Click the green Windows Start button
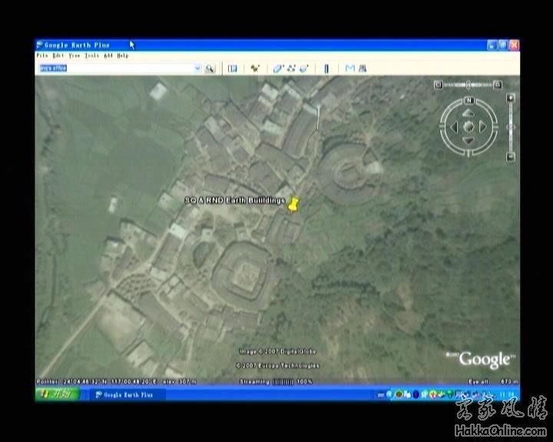The height and width of the screenshot is (442, 553). click(58, 394)
